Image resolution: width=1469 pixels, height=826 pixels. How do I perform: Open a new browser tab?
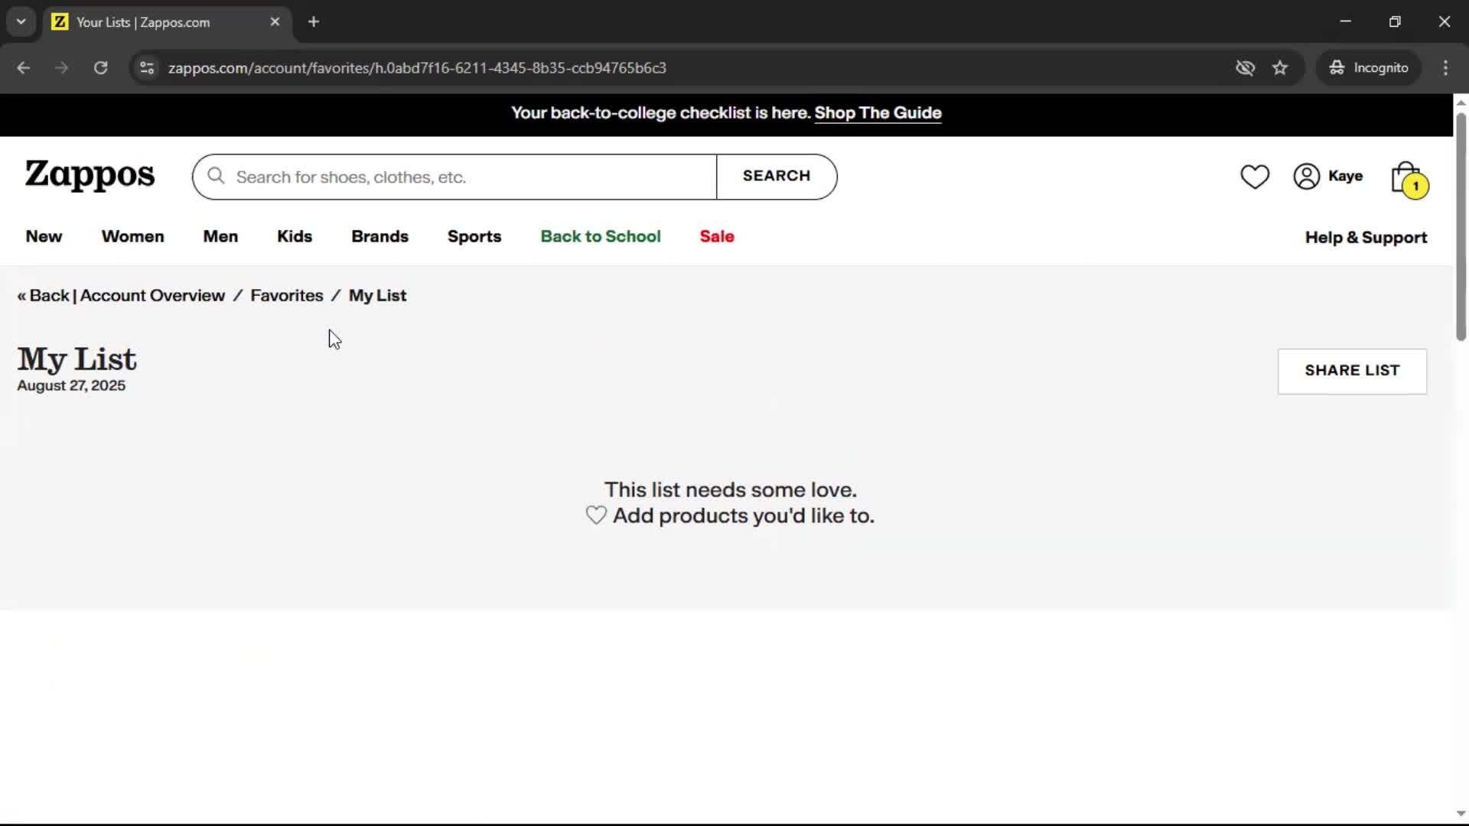(314, 21)
